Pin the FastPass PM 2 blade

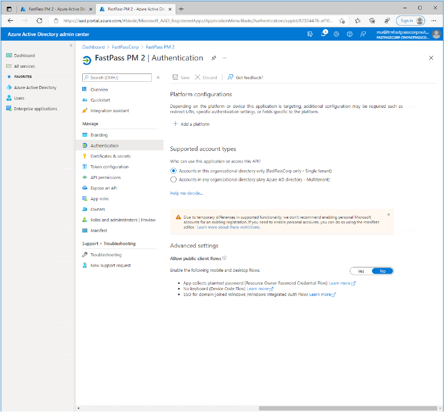[214, 58]
